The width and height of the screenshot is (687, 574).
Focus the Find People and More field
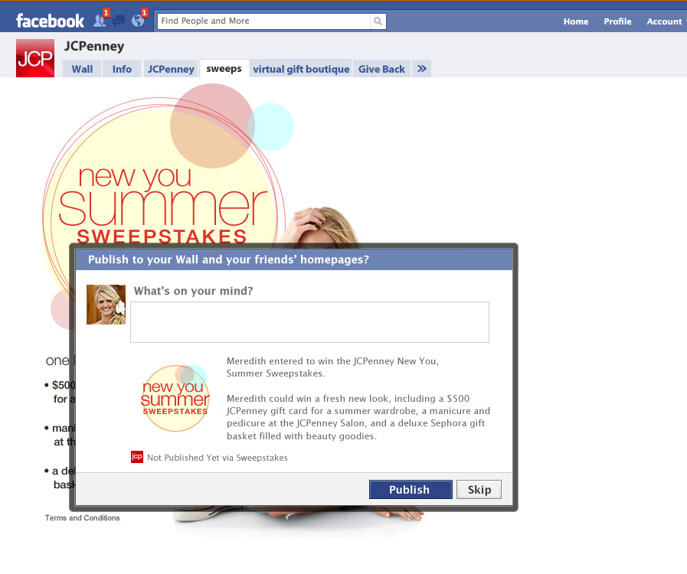263,21
